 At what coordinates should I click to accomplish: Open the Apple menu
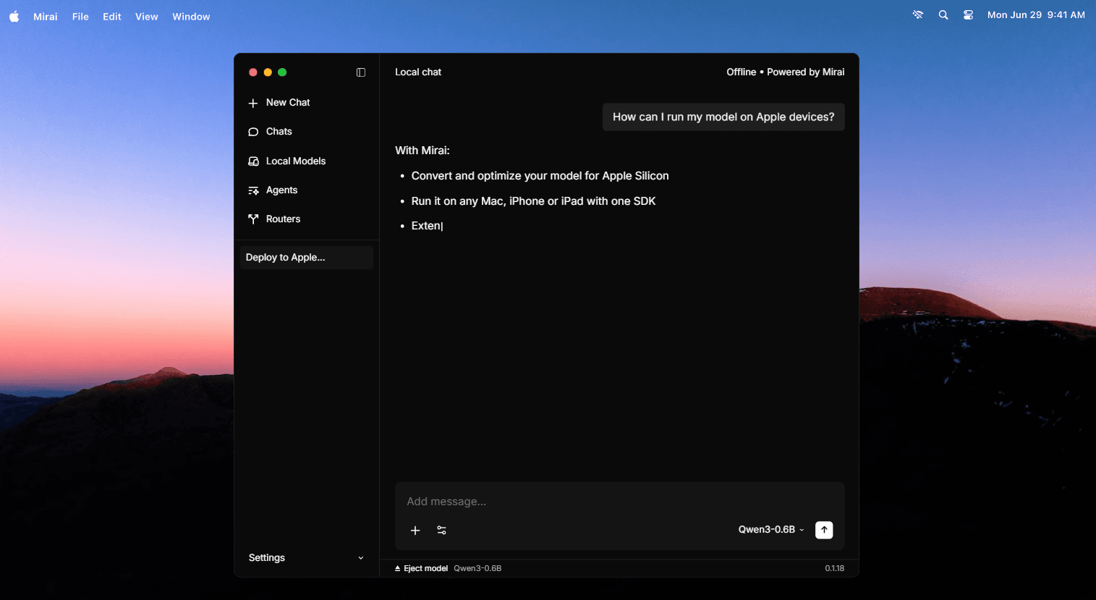[x=14, y=16]
